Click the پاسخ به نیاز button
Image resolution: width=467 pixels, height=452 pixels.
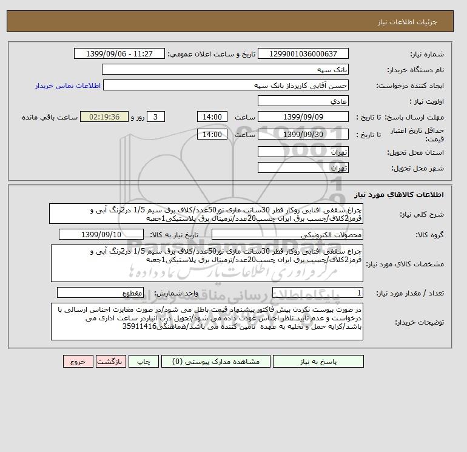pyautogui.click(x=318, y=362)
